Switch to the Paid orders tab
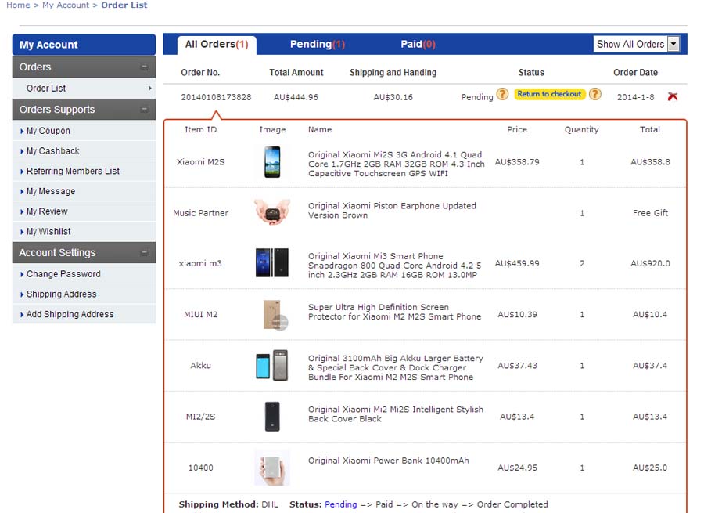 (x=418, y=45)
